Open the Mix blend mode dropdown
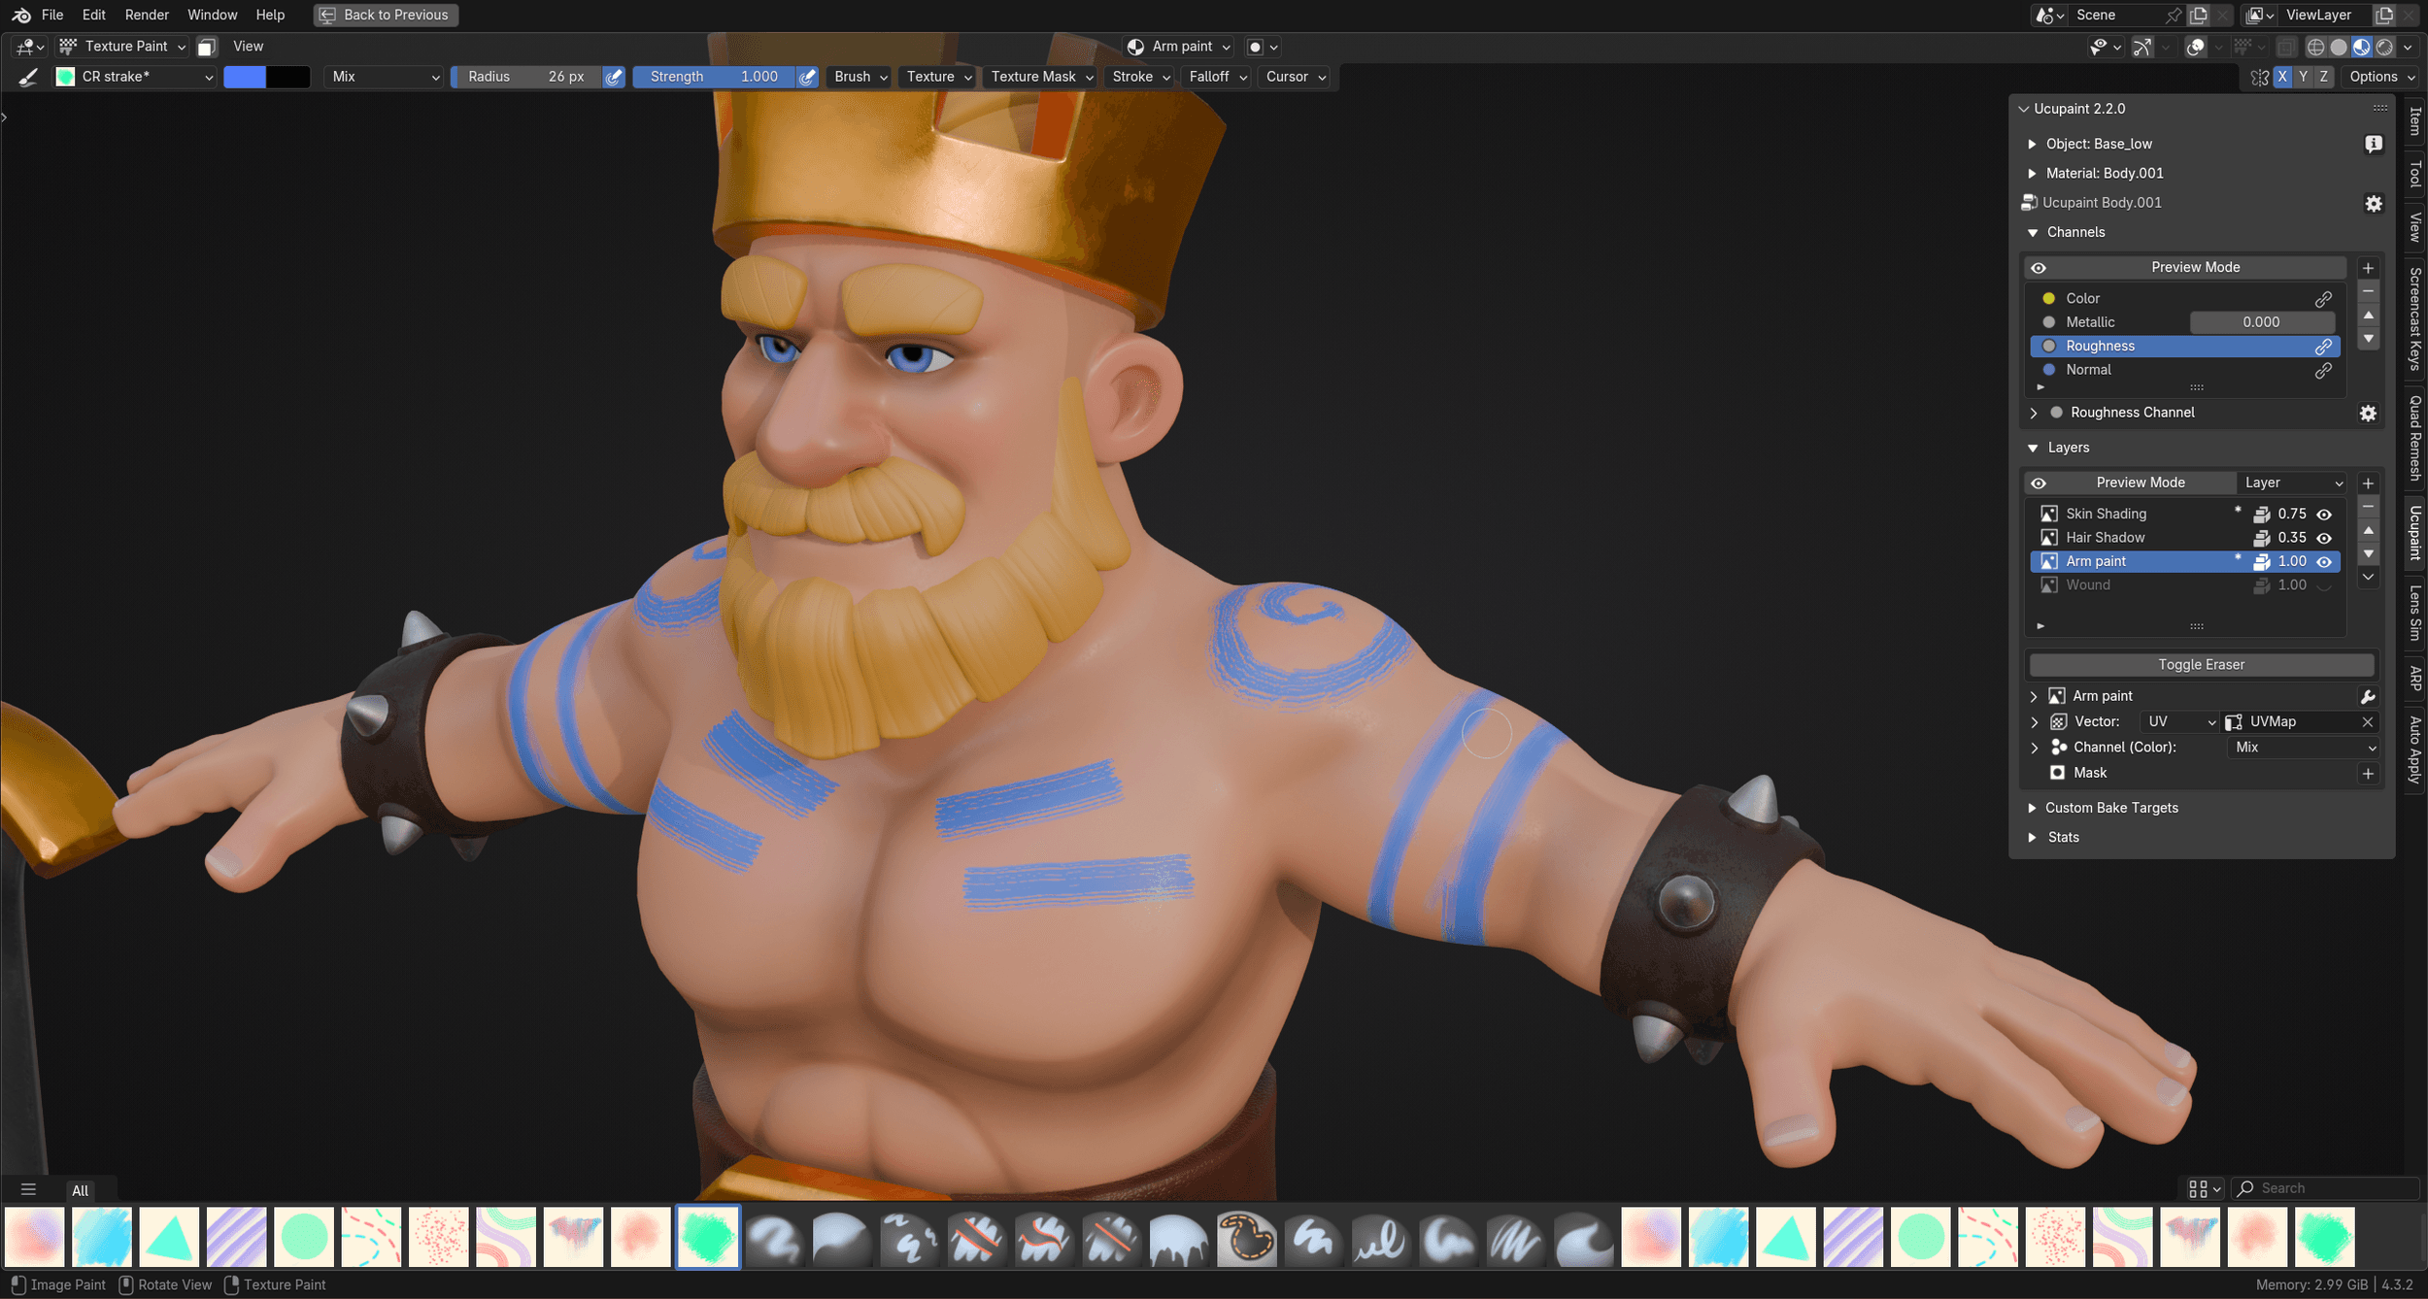The image size is (2428, 1299). coord(385,77)
